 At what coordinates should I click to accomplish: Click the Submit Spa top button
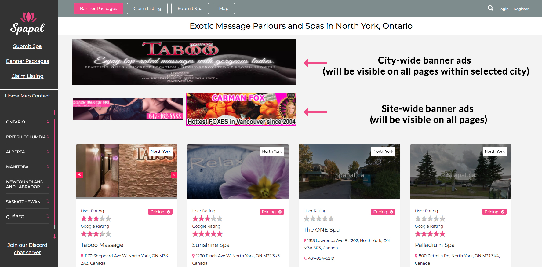[x=190, y=9]
